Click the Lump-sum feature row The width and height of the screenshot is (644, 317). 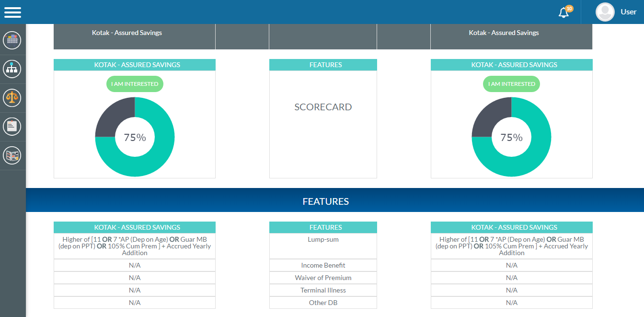click(323, 240)
